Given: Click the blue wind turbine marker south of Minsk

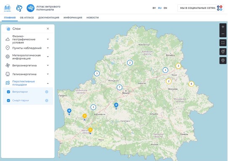Looking at the screenshot, I should [x=116, y=105].
